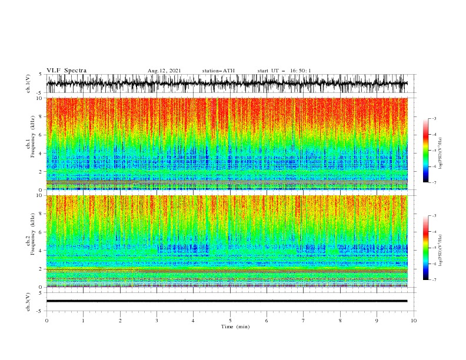This screenshot has height=360, width=466.
Task: Select the "start UT = 16:50:1" text
Action: click(x=284, y=71)
